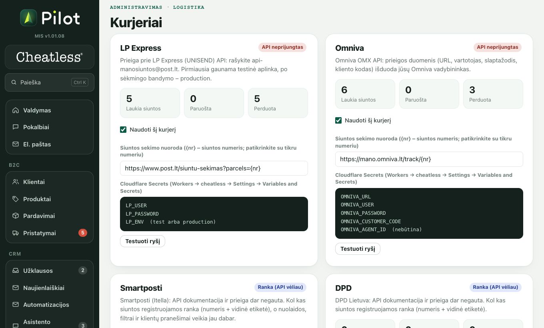
Task: Click the Klientai people icon
Action: pos(16,182)
